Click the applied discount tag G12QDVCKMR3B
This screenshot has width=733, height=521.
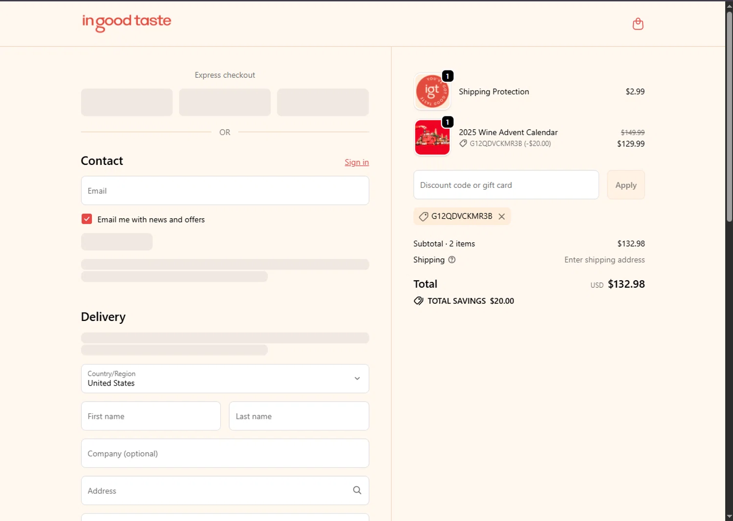462,216
